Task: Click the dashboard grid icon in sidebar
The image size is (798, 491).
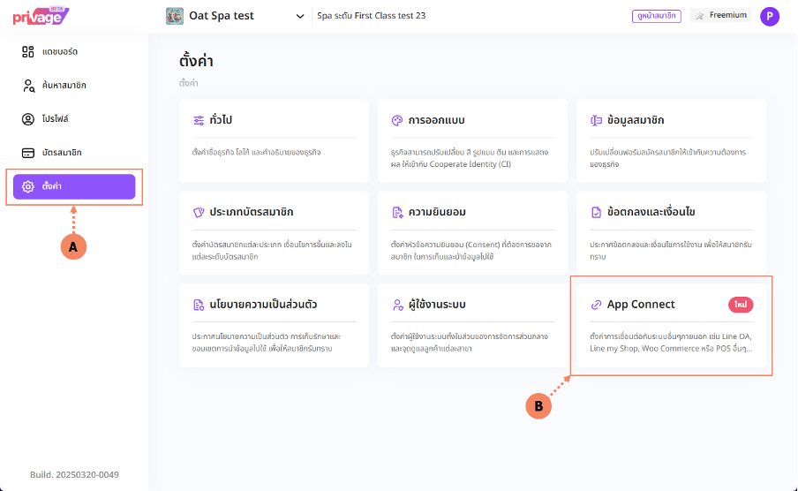Action: click(x=28, y=52)
